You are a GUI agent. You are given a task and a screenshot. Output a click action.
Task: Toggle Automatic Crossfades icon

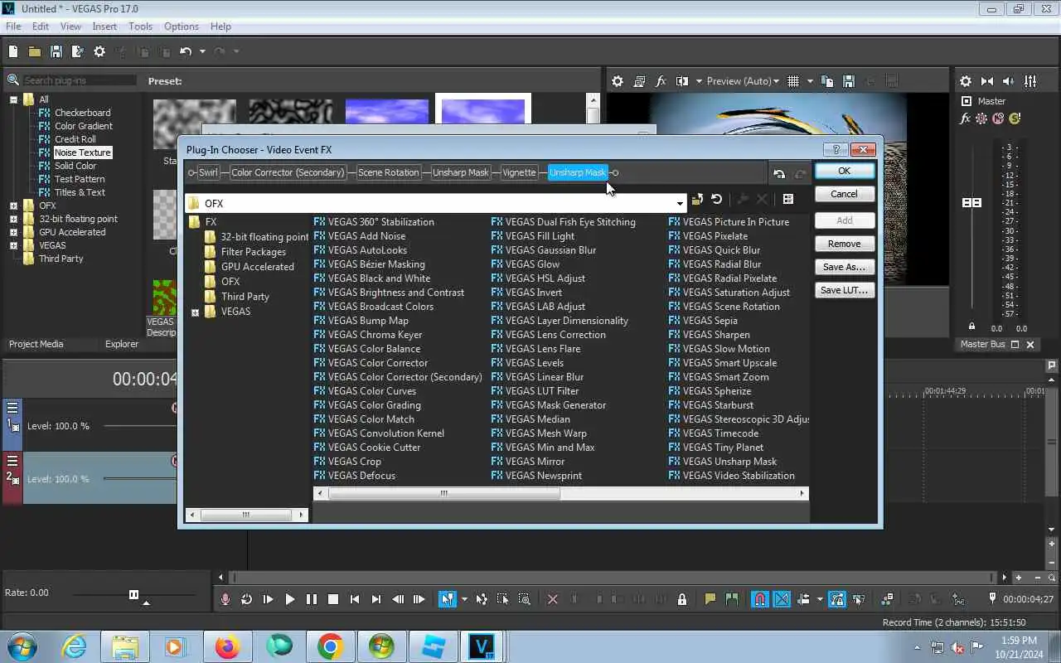point(782,599)
